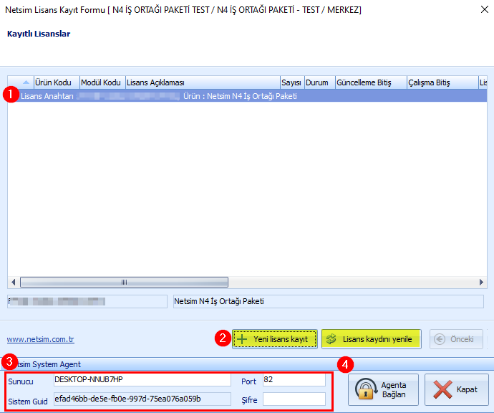This screenshot has height=413, width=494.
Task: Click the red X icon on Kapat
Action: tap(441, 390)
